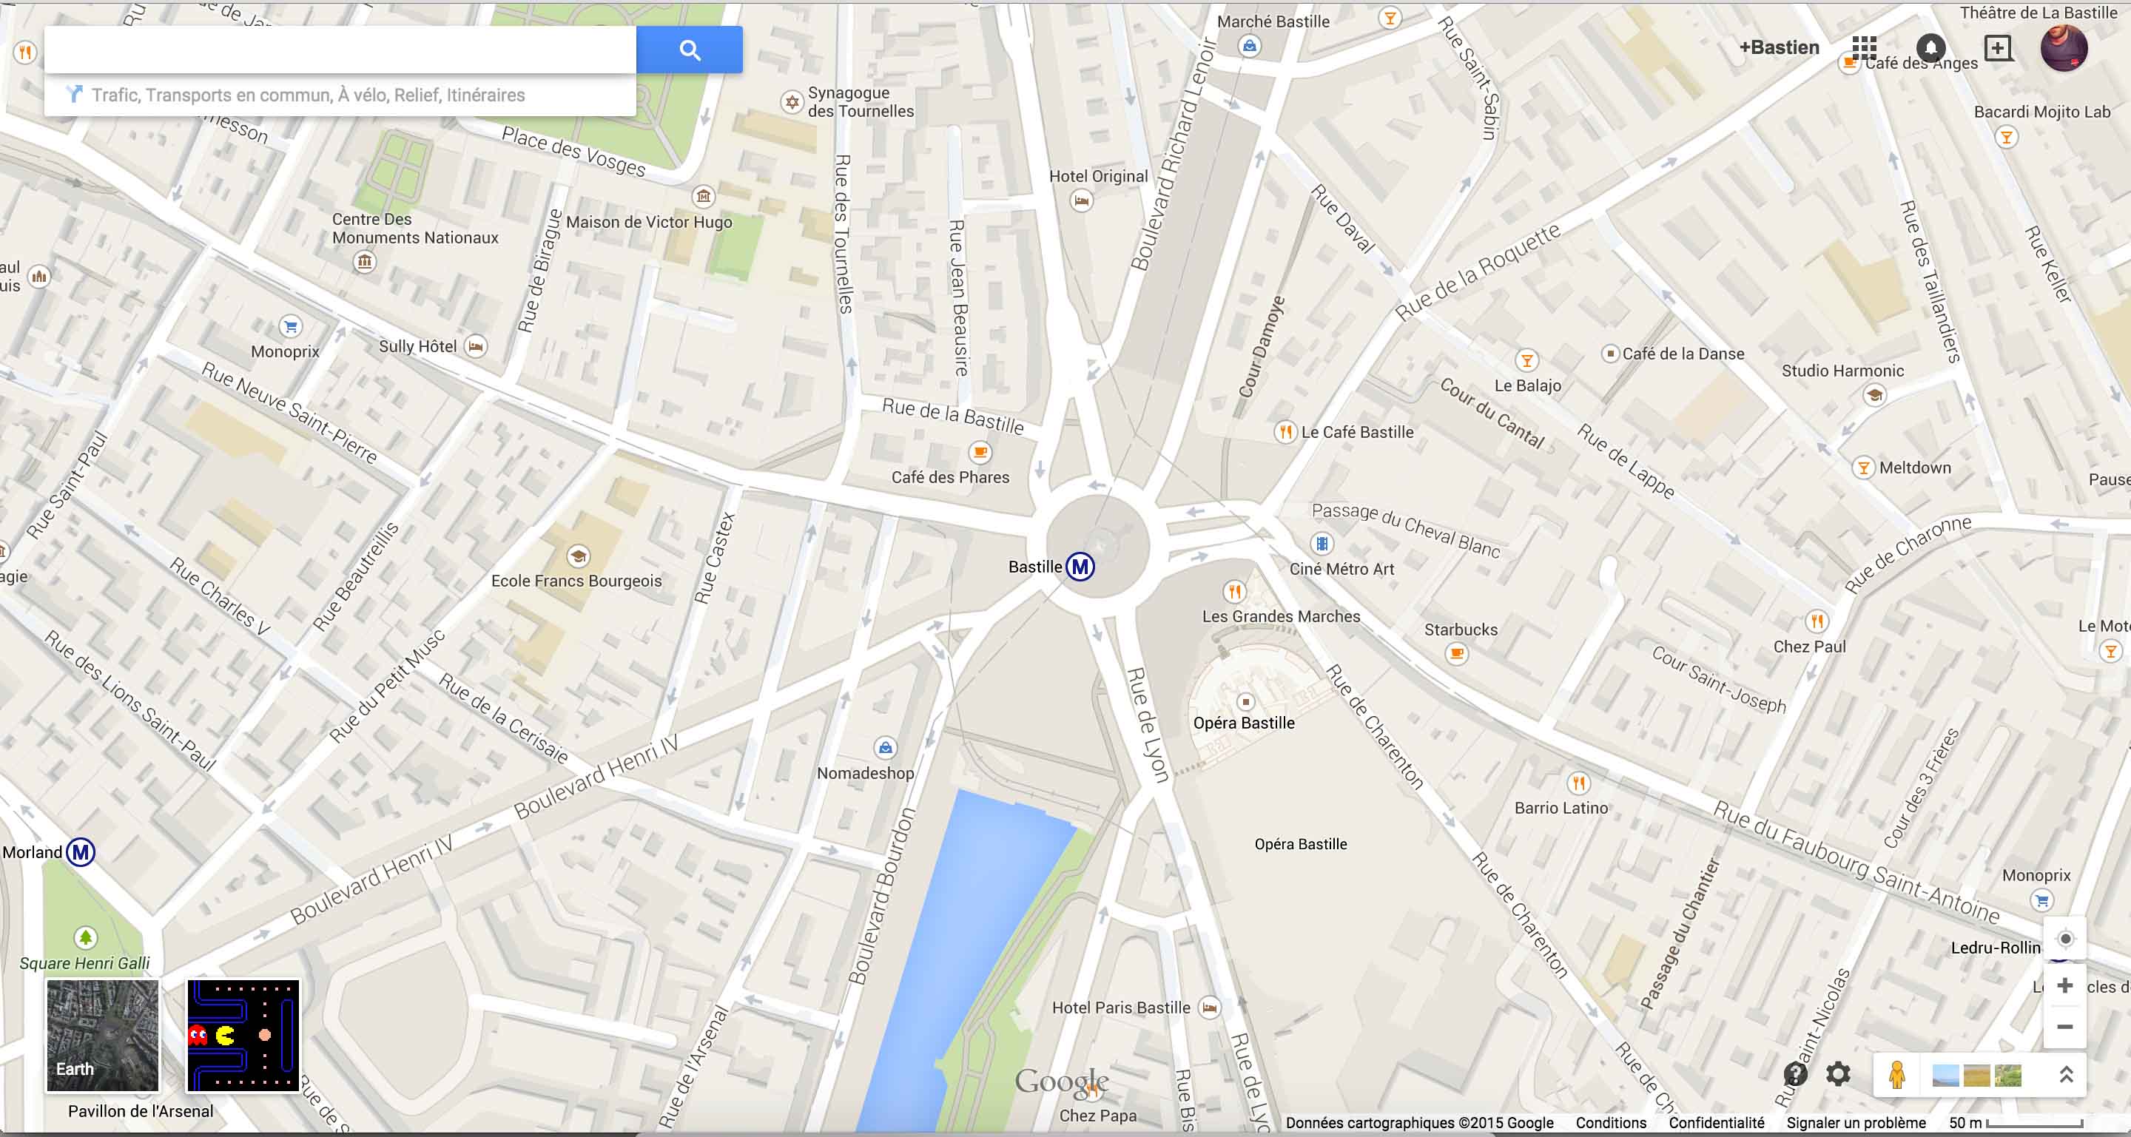Zoom in with the plus button
Screen dimensions: 2131x1137
click(x=2065, y=985)
